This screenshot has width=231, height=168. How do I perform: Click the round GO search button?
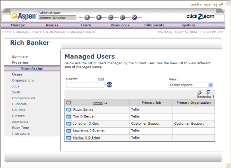pos(109,85)
